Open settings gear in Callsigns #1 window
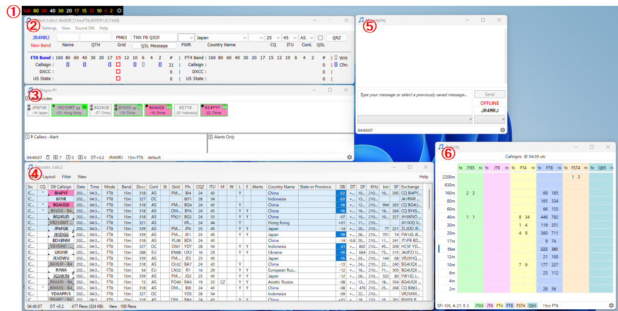 click(x=349, y=158)
